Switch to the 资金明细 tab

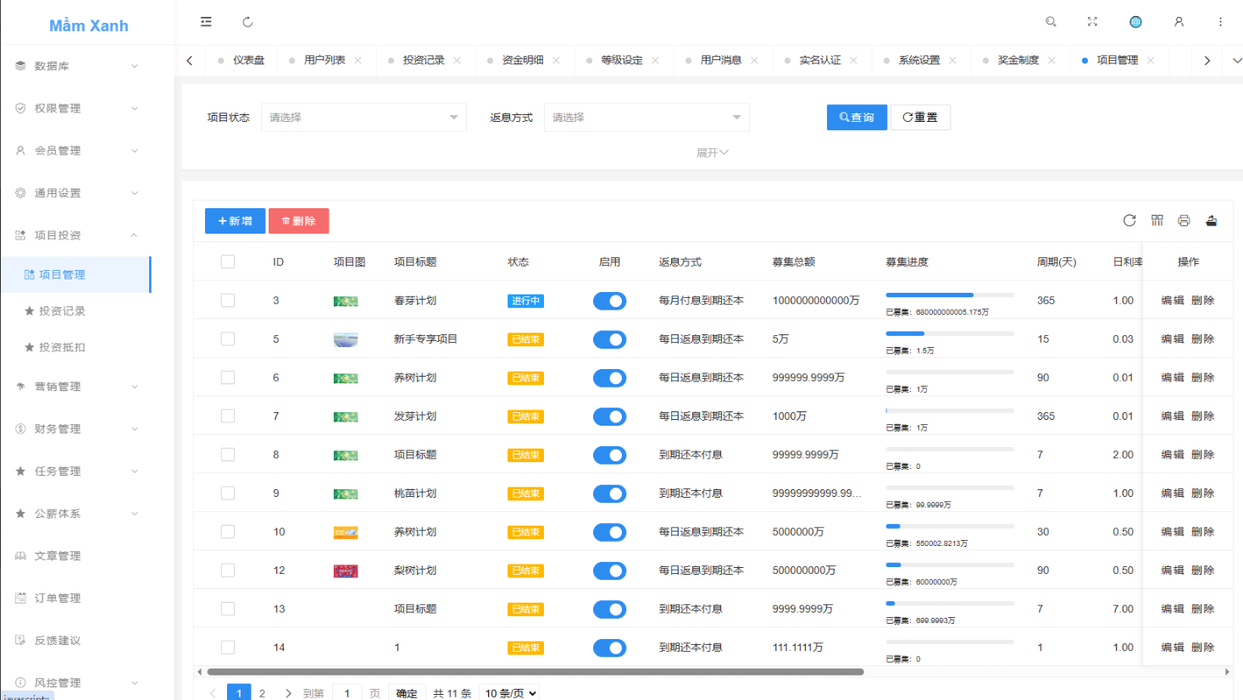[523, 60]
